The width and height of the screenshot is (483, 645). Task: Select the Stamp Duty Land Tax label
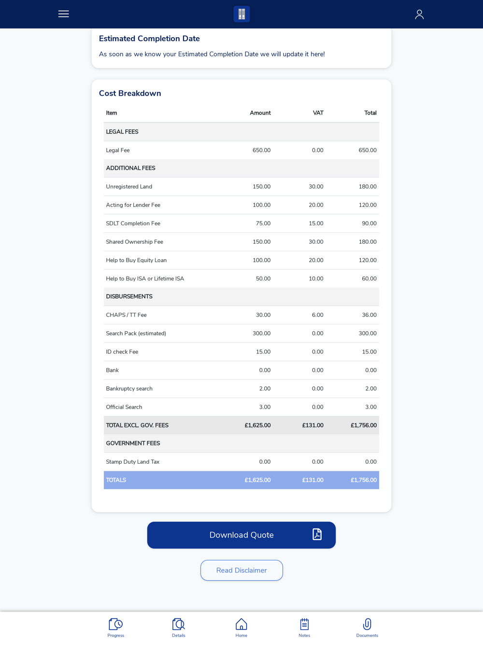click(133, 462)
